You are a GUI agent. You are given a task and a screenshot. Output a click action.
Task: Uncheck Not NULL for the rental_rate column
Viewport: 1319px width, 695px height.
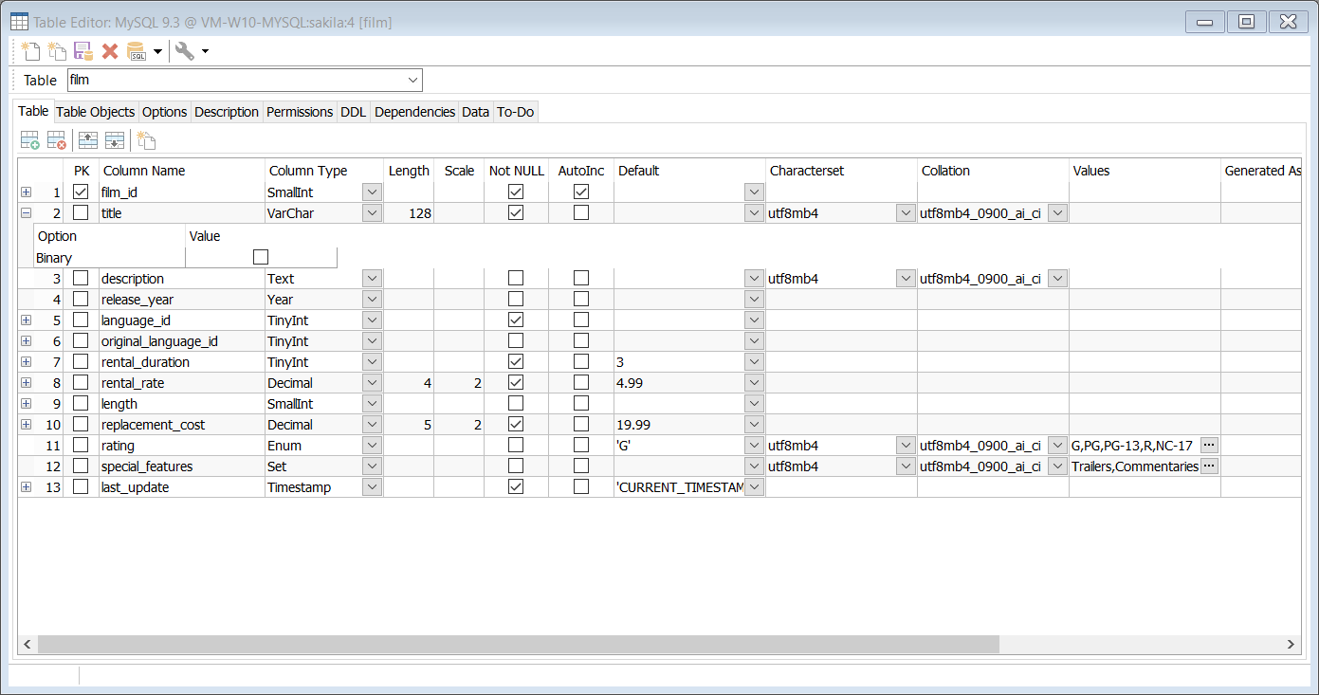coord(515,383)
